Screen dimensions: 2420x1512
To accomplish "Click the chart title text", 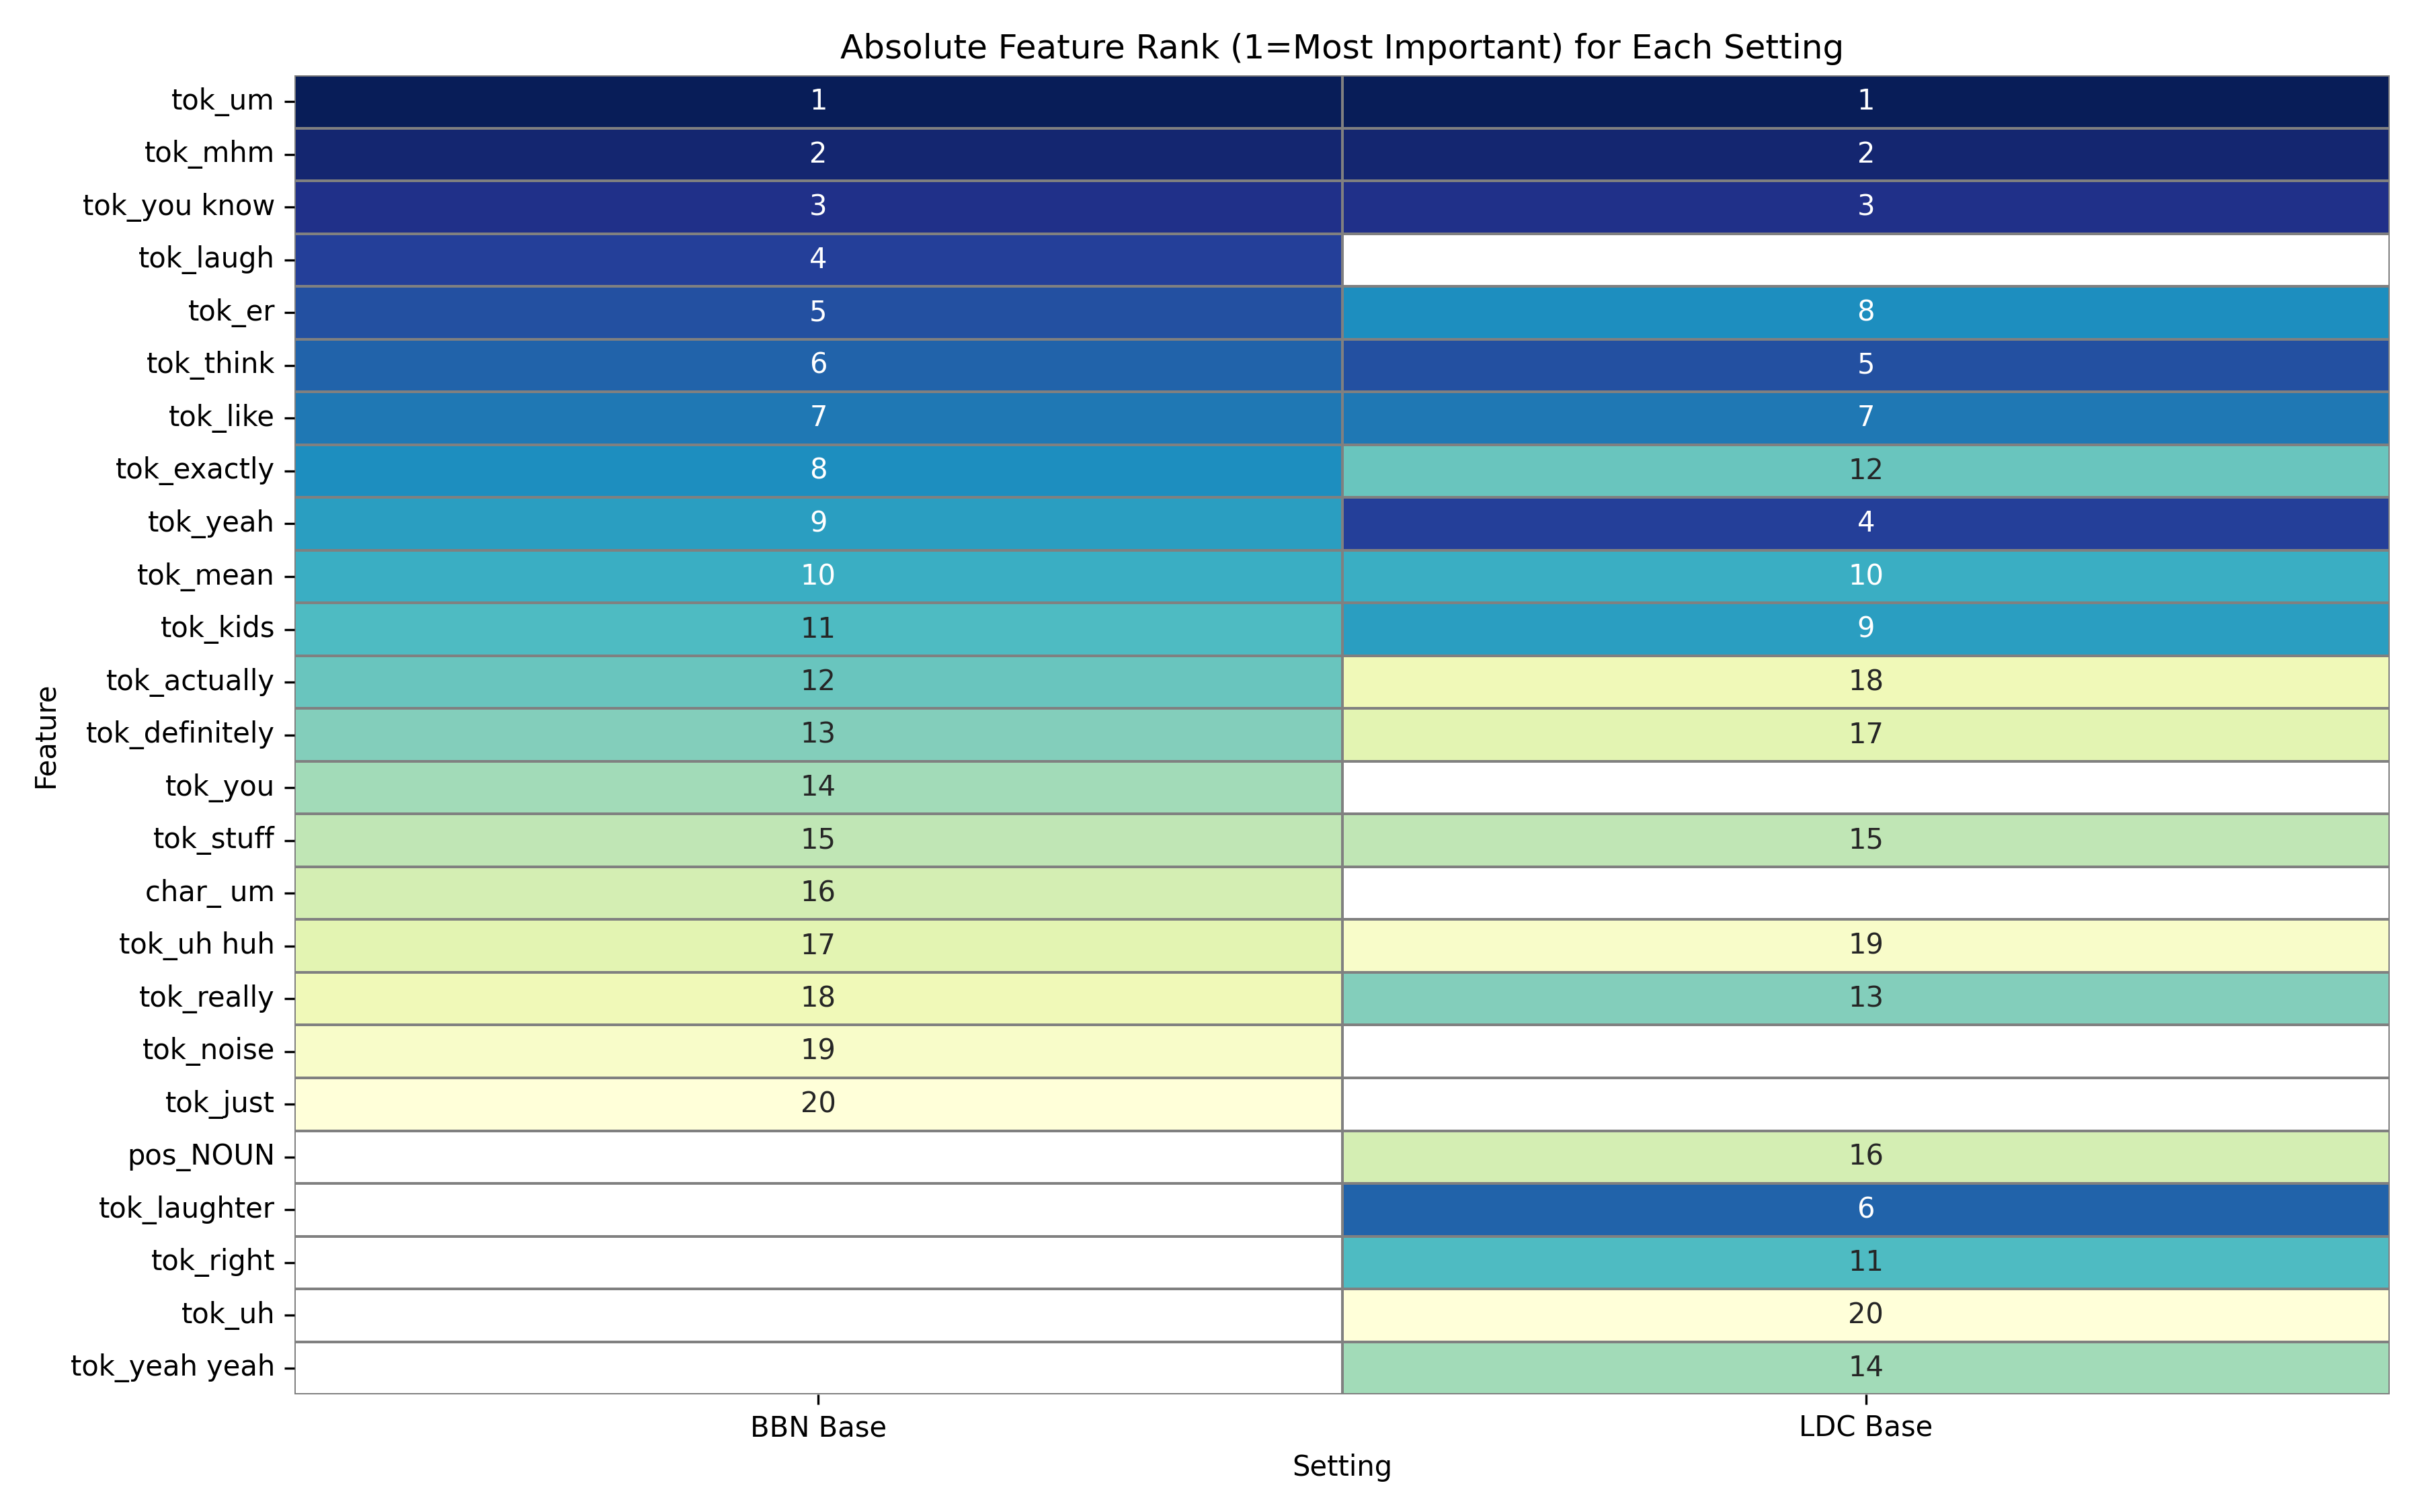I will pos(1341,48).
